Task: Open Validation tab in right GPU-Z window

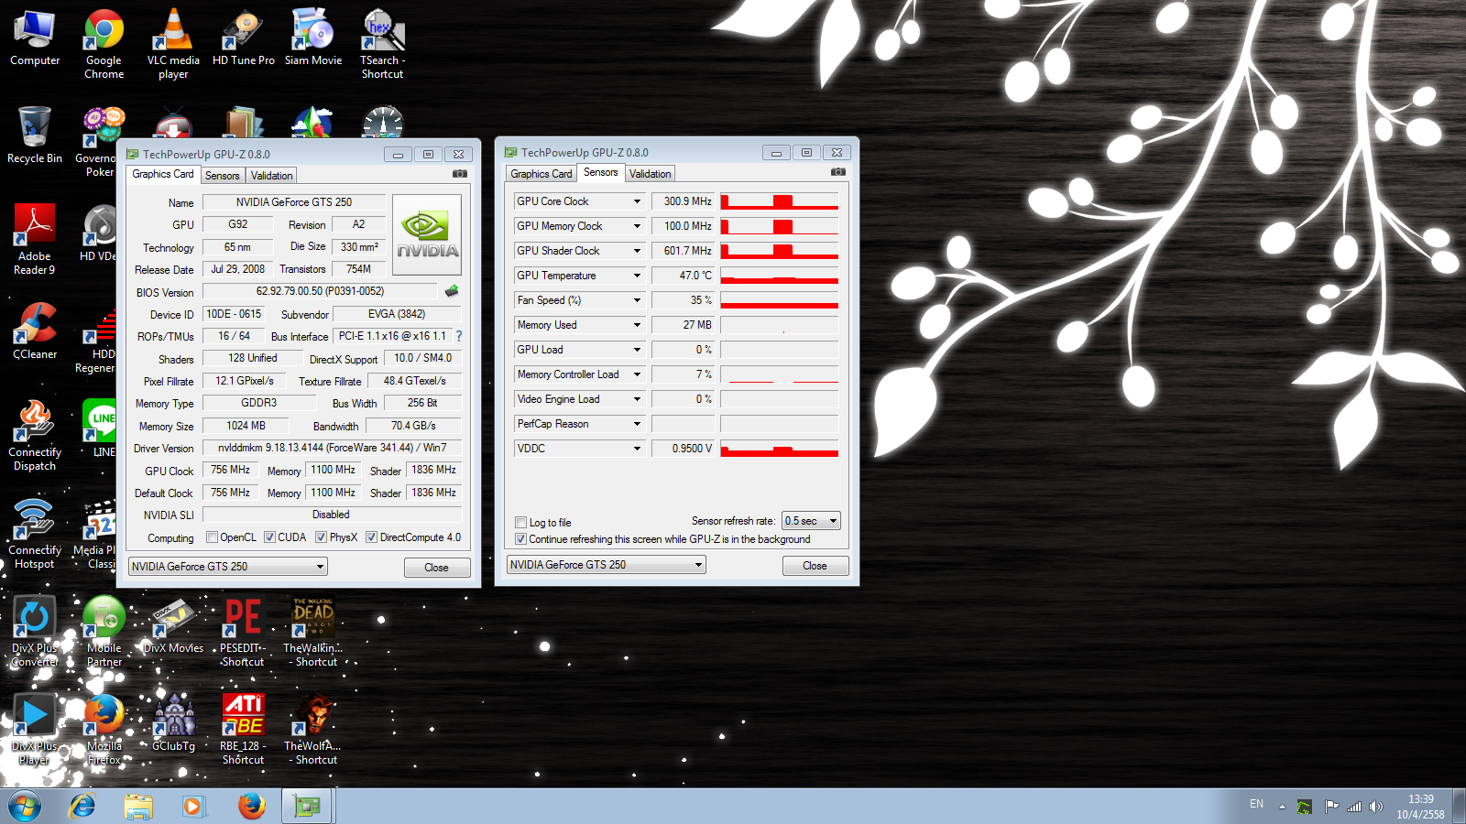Action: [x=651, y=174]
